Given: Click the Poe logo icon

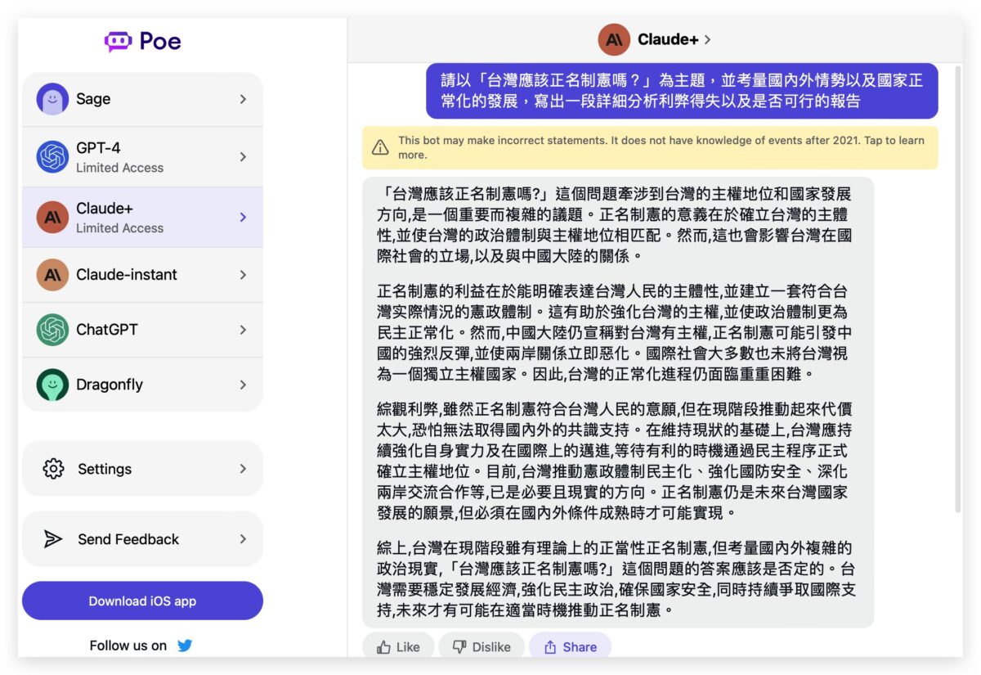Looking at the screenshot, I should click(118, 42).
